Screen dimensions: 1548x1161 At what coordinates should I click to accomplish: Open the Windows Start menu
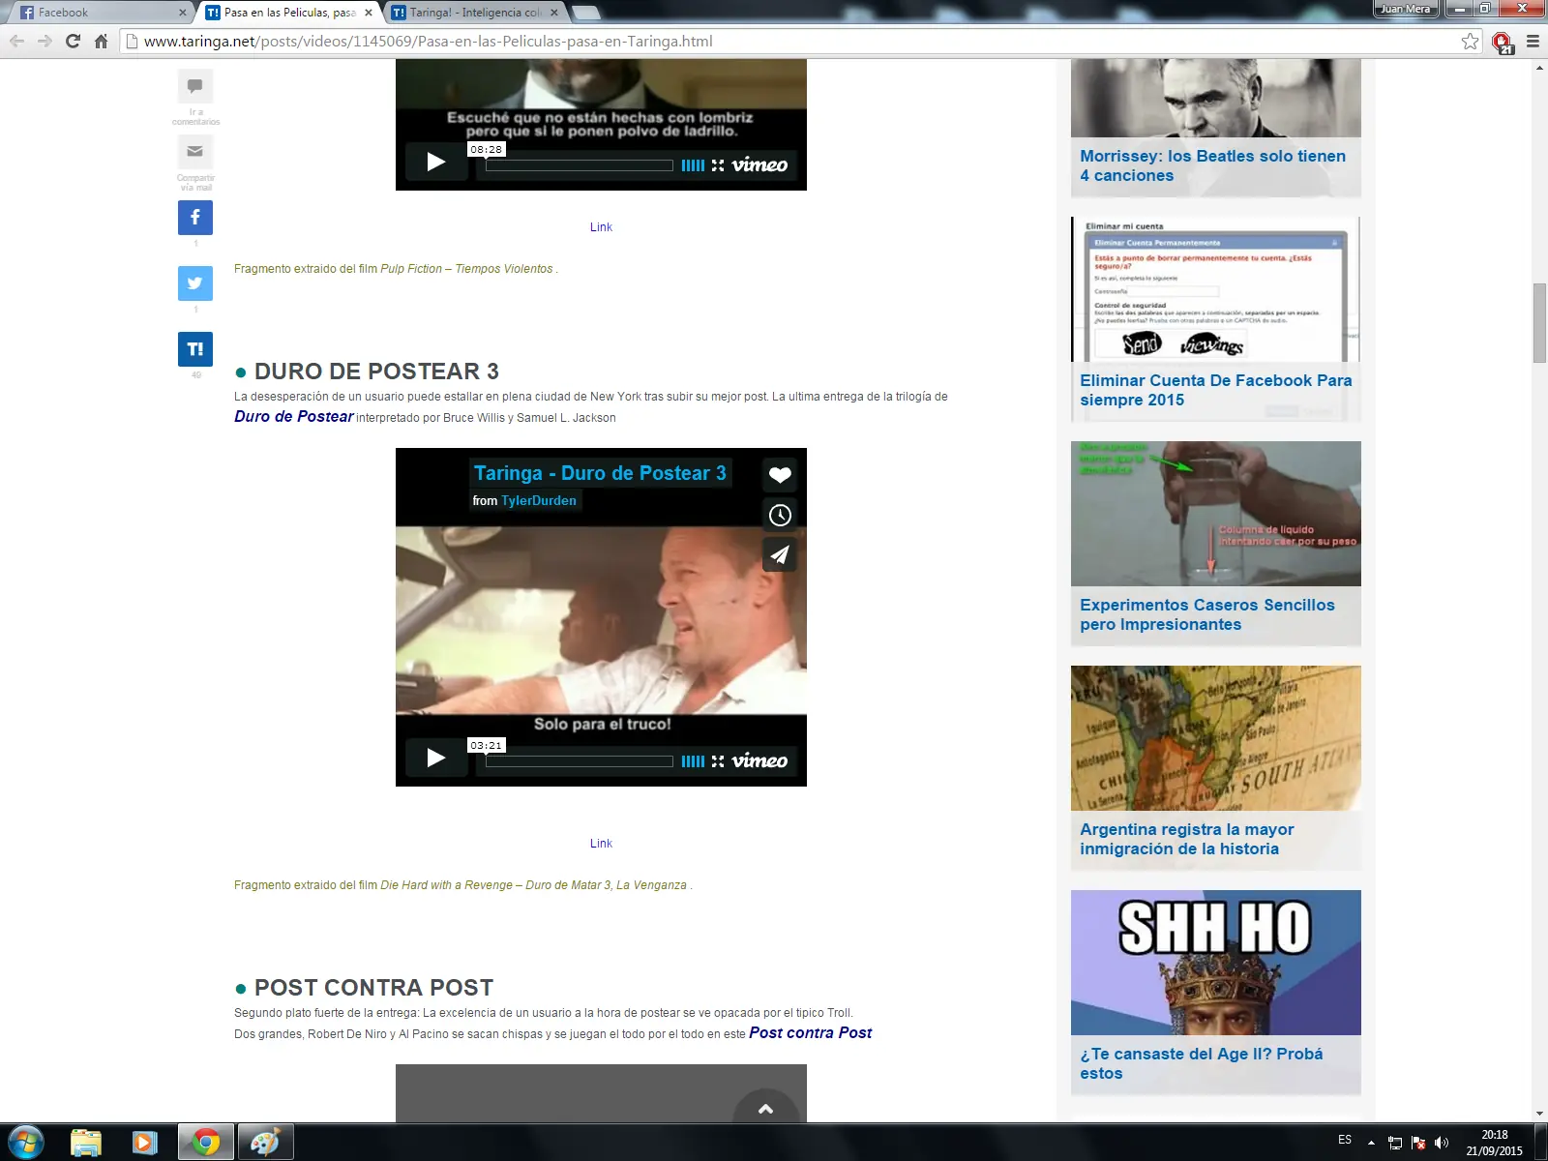tap(26, 1143)
